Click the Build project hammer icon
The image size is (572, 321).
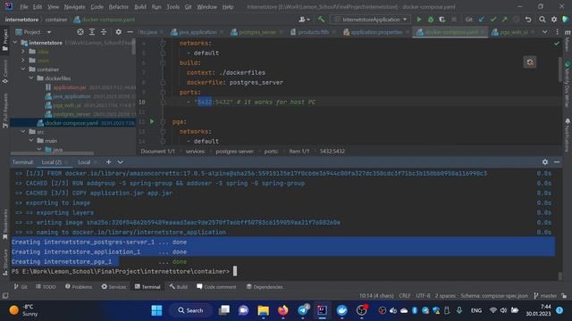tap(321, 20)
